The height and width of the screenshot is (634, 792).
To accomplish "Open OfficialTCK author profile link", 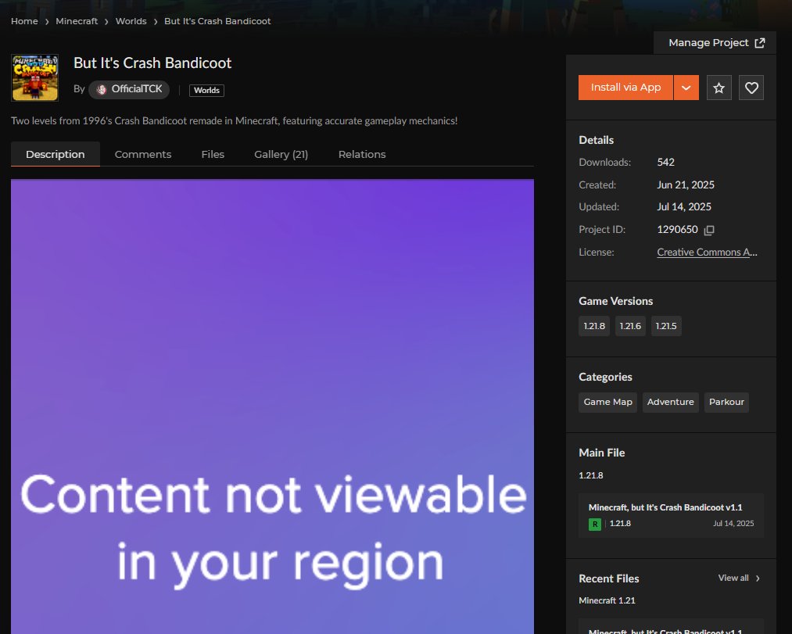I will click(129, 89).
